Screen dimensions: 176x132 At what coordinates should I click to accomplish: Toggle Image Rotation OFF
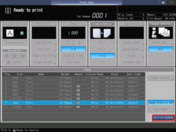point(161,103)
